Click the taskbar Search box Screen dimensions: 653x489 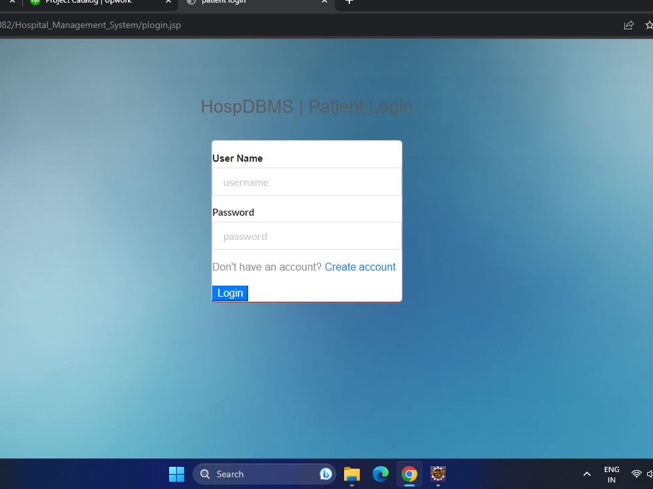click(x=264, y=474)
